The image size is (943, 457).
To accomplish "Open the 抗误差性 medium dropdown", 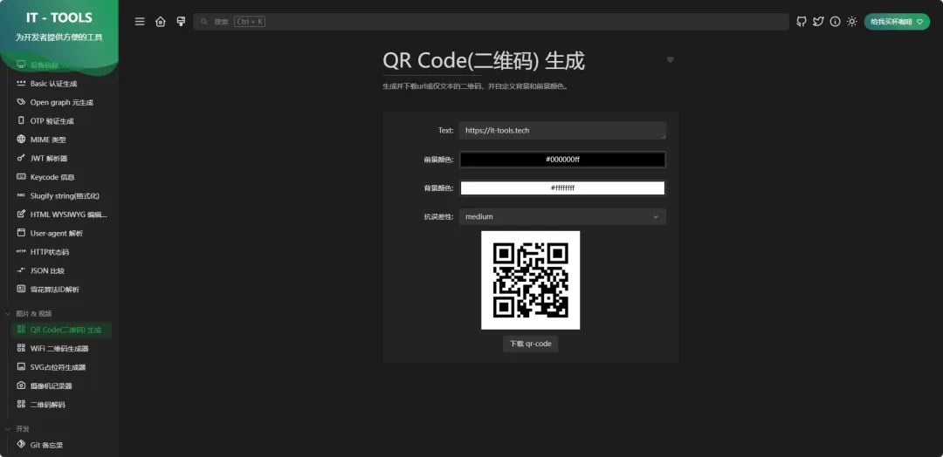I will [562, 217].
